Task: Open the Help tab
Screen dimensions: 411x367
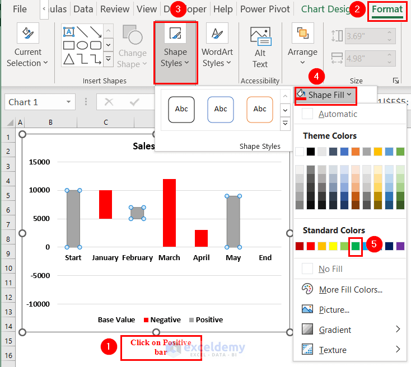Action: coord(223,9)
